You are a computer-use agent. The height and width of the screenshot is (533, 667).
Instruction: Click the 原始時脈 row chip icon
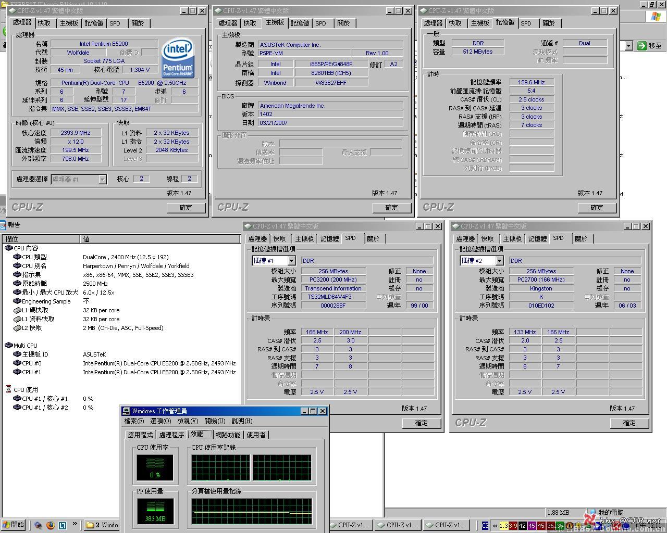pyautogui.click(x=18, y=284)
